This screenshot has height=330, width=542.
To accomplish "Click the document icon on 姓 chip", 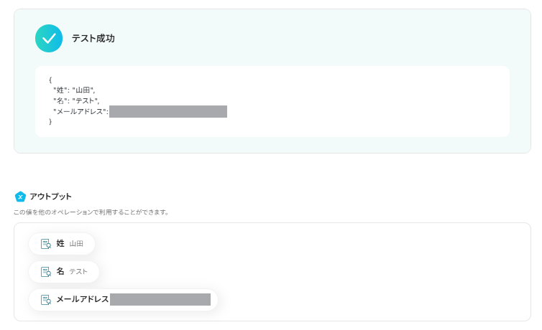I will (x=46, y=244).
